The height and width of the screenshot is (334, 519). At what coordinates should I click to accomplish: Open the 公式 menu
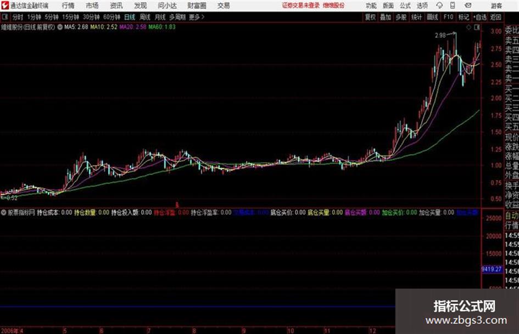pyautogui.click(x=405, y=5)
